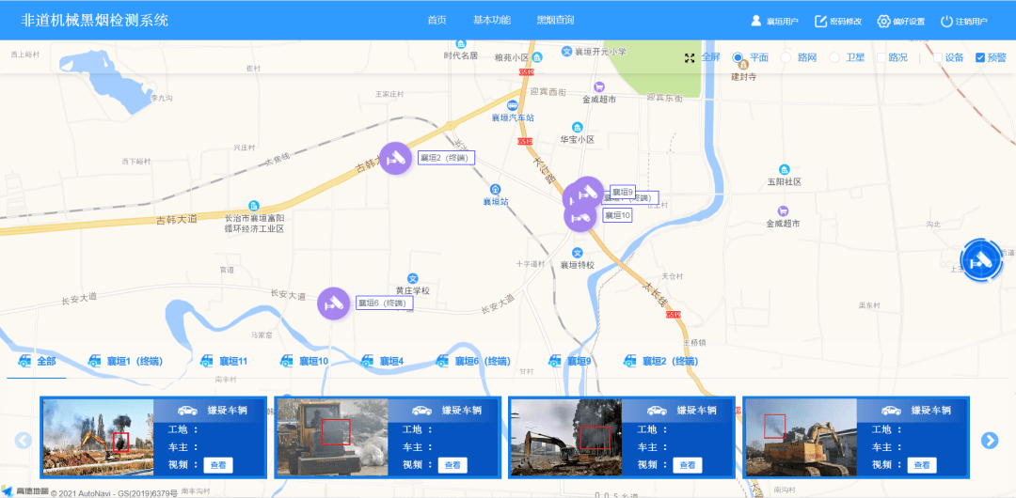Screen dimensions: 1016x498
Task: Open the 黑烟查询 menu
Action: pyautogui.click(x=555, y=21)
